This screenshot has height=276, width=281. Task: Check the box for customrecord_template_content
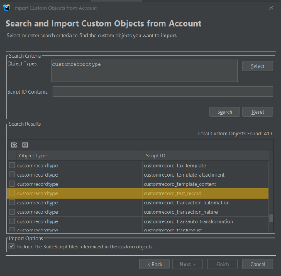(x=12, y=184)
